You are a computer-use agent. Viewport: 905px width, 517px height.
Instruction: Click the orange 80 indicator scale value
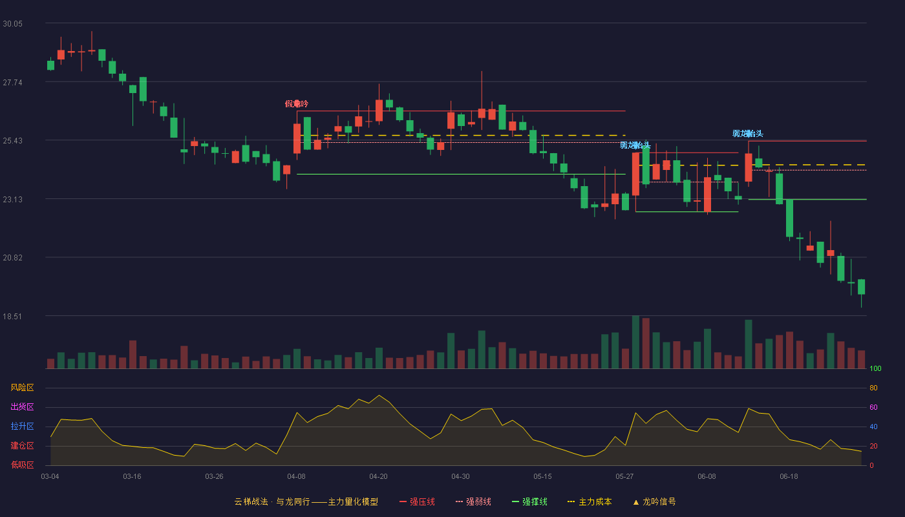[873, 388]
